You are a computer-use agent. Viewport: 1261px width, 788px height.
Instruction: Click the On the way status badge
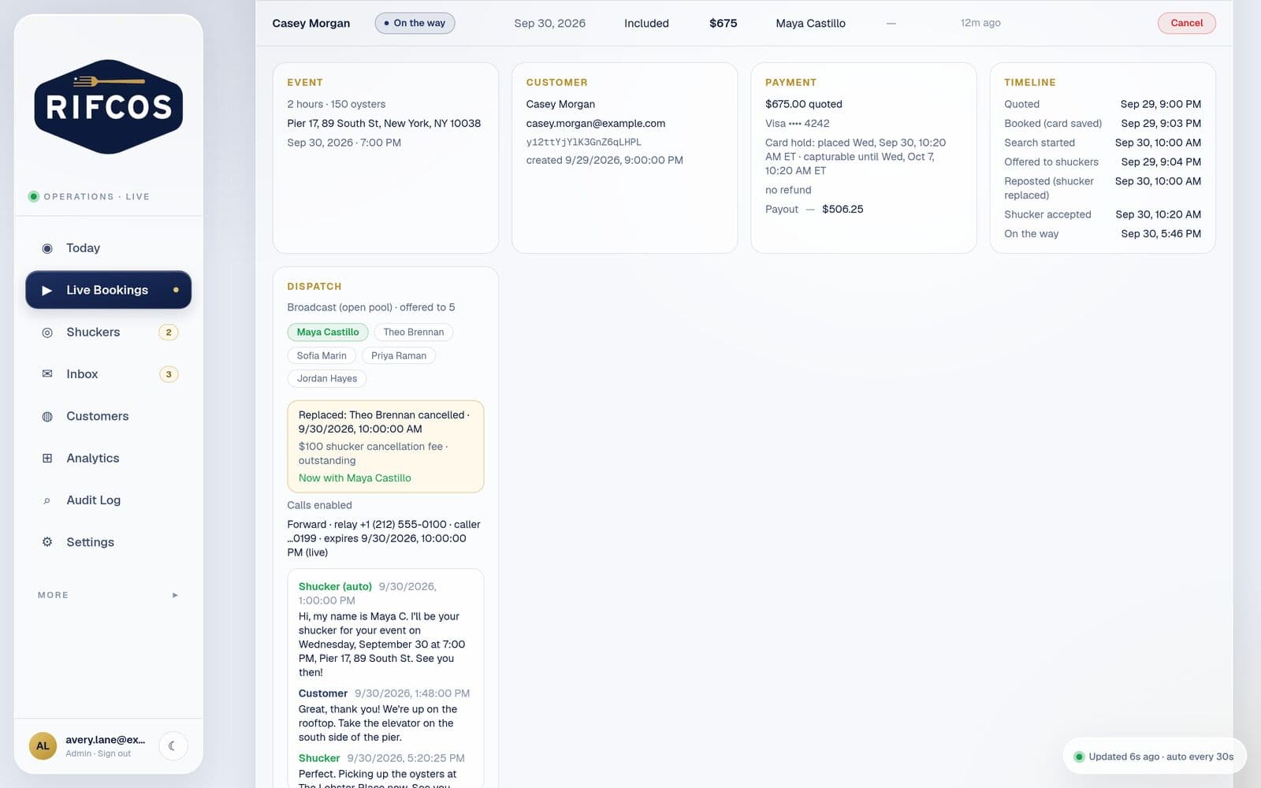pos(415,23)
